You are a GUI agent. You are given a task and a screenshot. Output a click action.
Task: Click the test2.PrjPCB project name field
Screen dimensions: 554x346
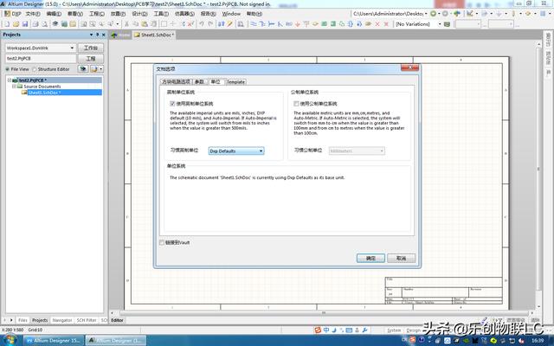[x=41, y=58]
